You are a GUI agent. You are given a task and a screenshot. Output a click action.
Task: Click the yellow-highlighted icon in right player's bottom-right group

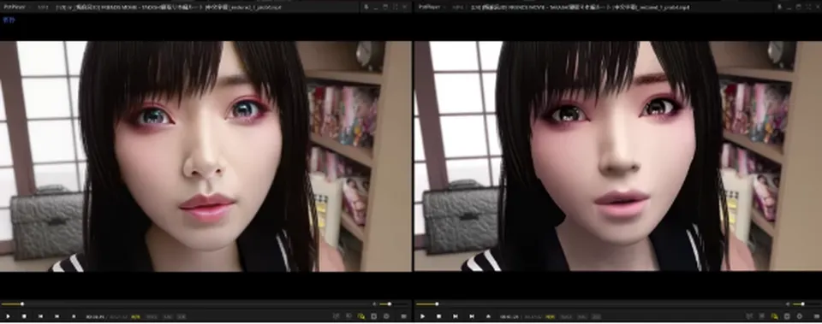774,316
